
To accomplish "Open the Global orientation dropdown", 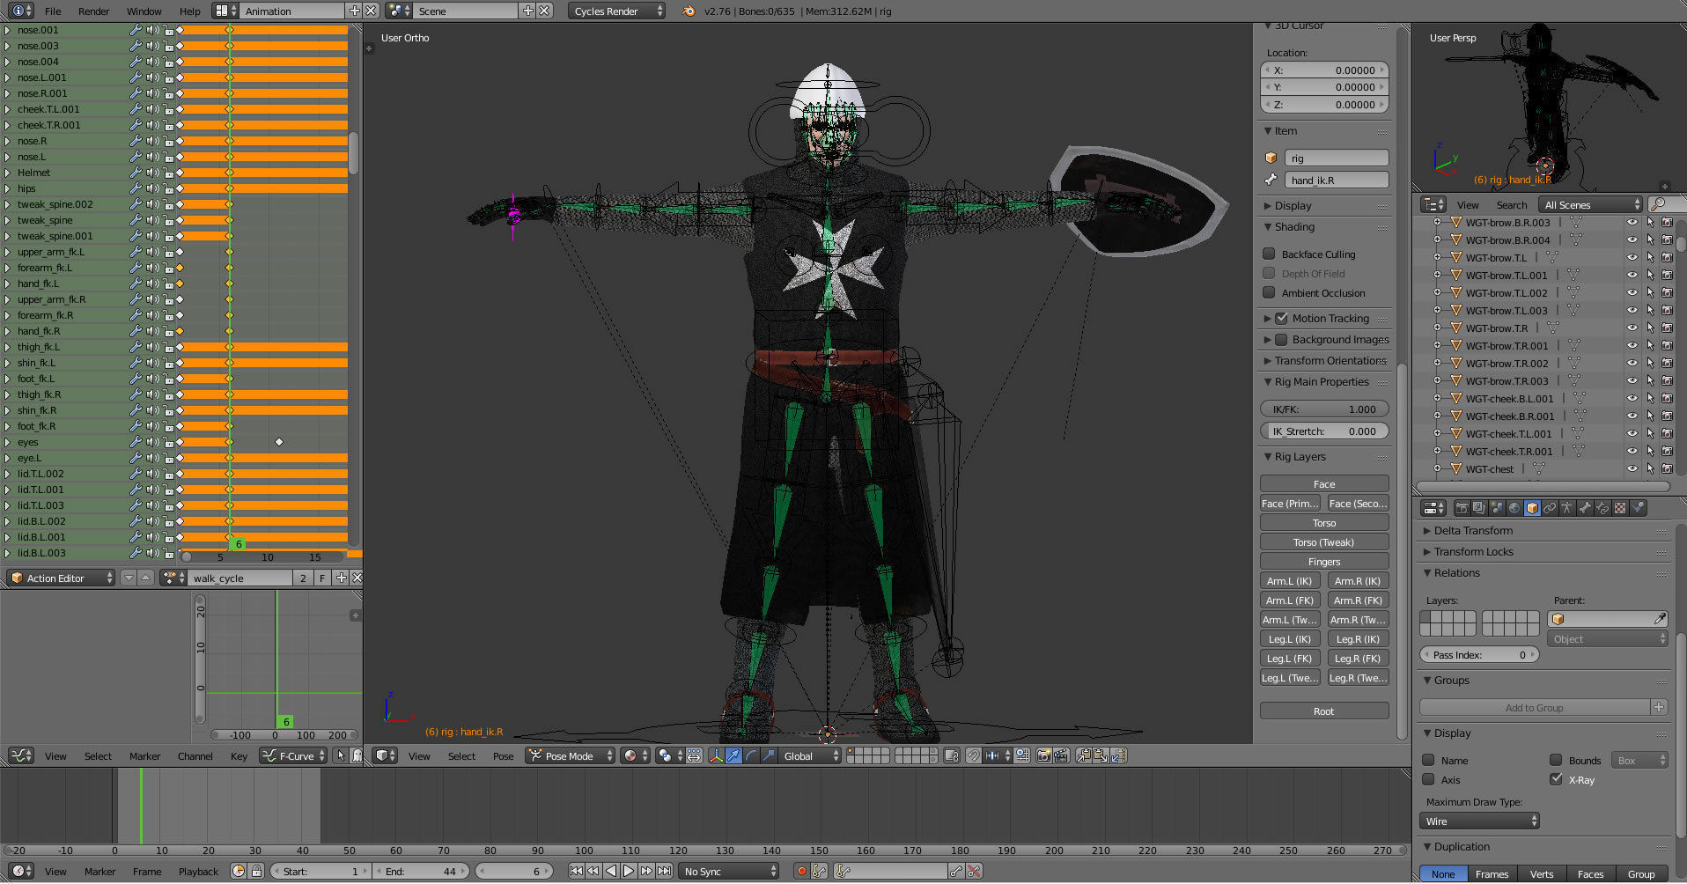I will point(808,756).
